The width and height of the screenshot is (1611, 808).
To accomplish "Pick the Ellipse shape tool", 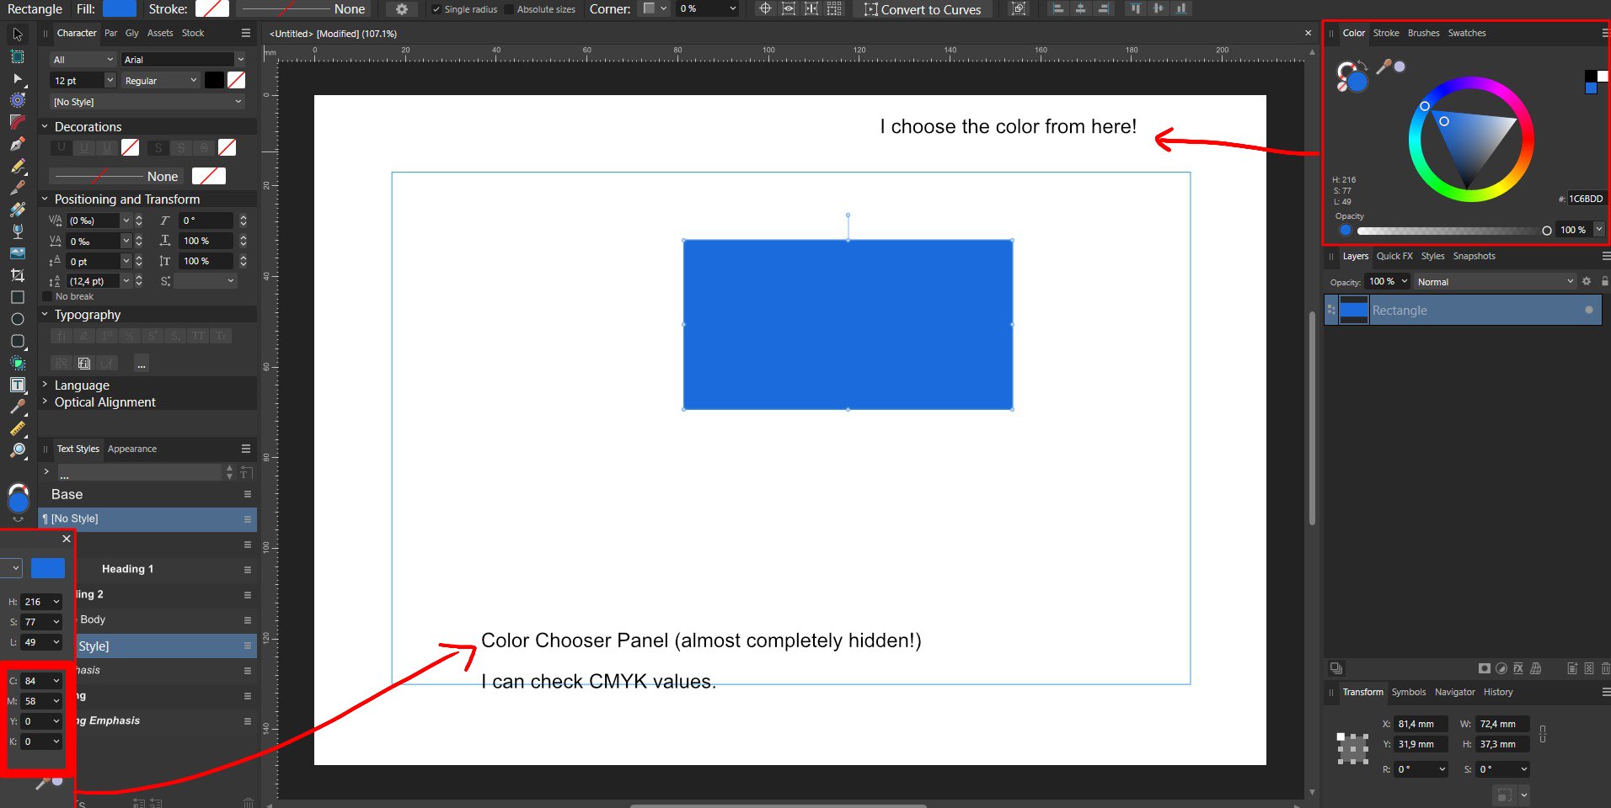I will click(18, 319).
